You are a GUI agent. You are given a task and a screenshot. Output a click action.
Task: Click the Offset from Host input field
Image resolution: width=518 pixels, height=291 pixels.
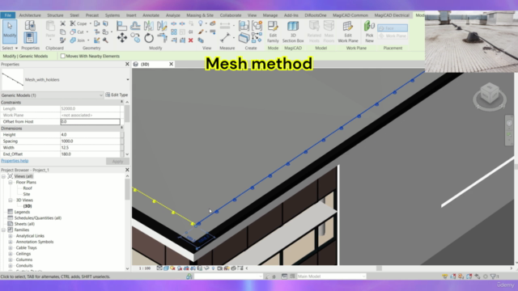90,122
